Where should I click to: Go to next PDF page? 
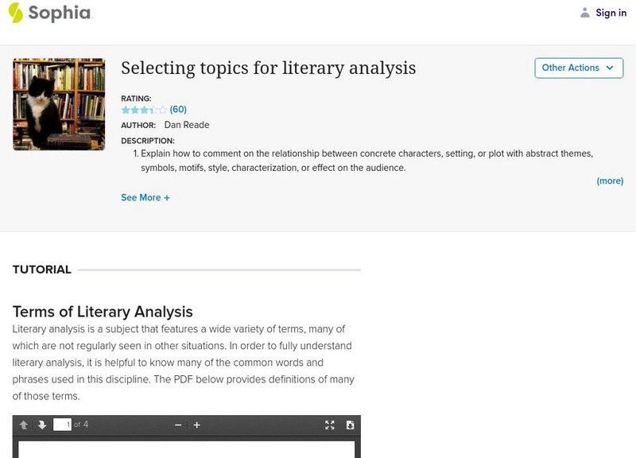pos(42,425)
